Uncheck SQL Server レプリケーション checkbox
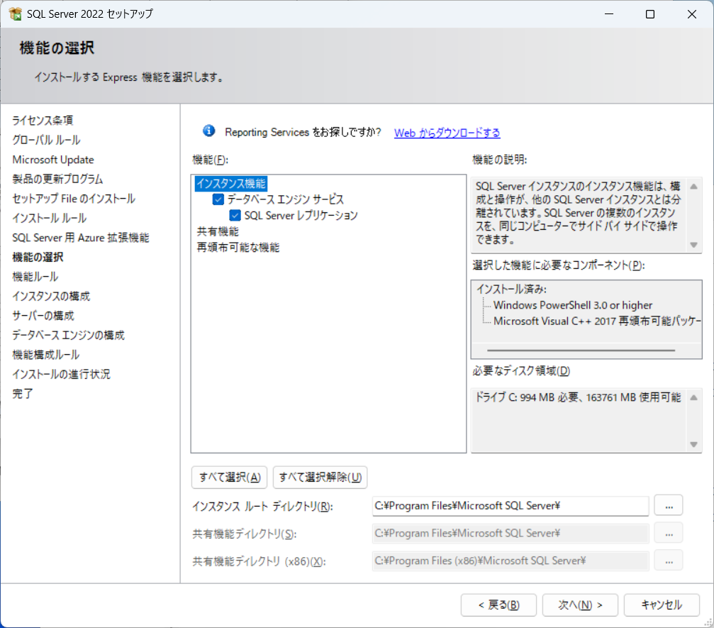Image resolution: width=714 pixels, height=628 pixels. pyautogui.click(x=235, y=215)
